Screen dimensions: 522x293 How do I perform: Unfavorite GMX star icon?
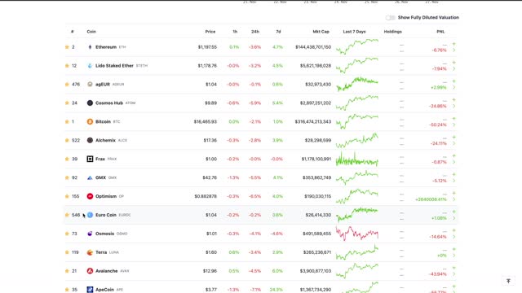pos(67,177)
